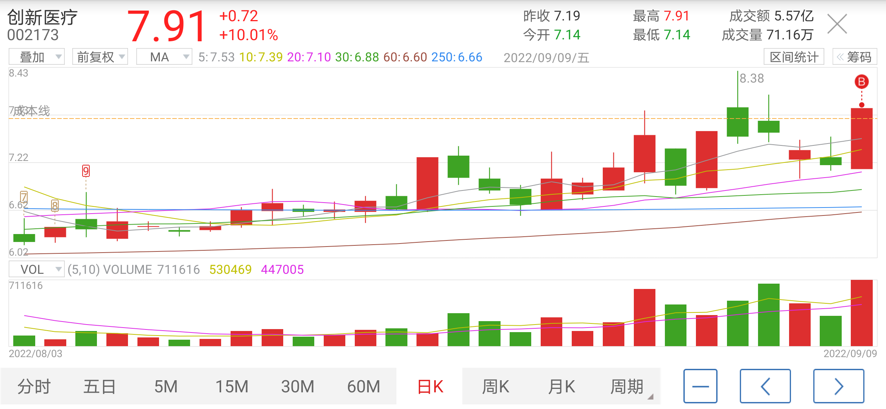
Task: Click the current price 7.91
Action: coord(167,26)
